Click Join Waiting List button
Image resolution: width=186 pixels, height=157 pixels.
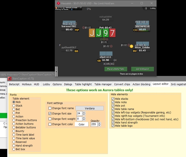click(142, 69)
